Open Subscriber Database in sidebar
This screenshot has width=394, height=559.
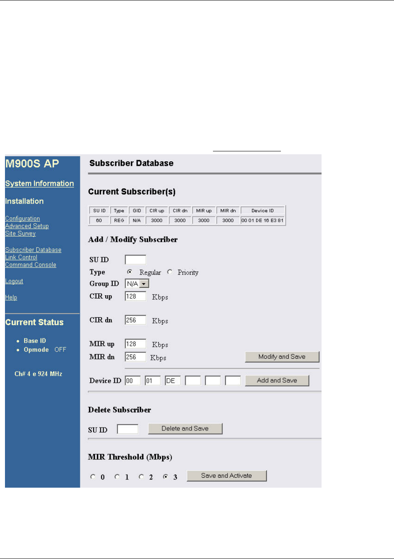tap(33, 250)
